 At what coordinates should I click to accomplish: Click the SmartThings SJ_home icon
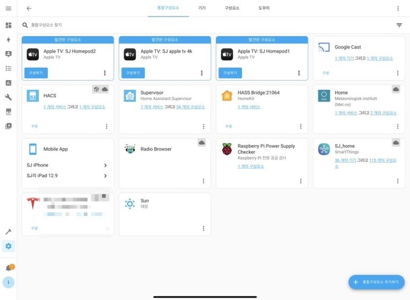[324, 149]
